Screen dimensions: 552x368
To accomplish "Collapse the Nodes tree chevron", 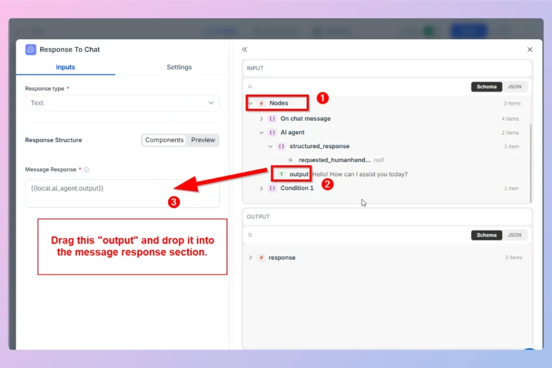I will click(251, 103).
